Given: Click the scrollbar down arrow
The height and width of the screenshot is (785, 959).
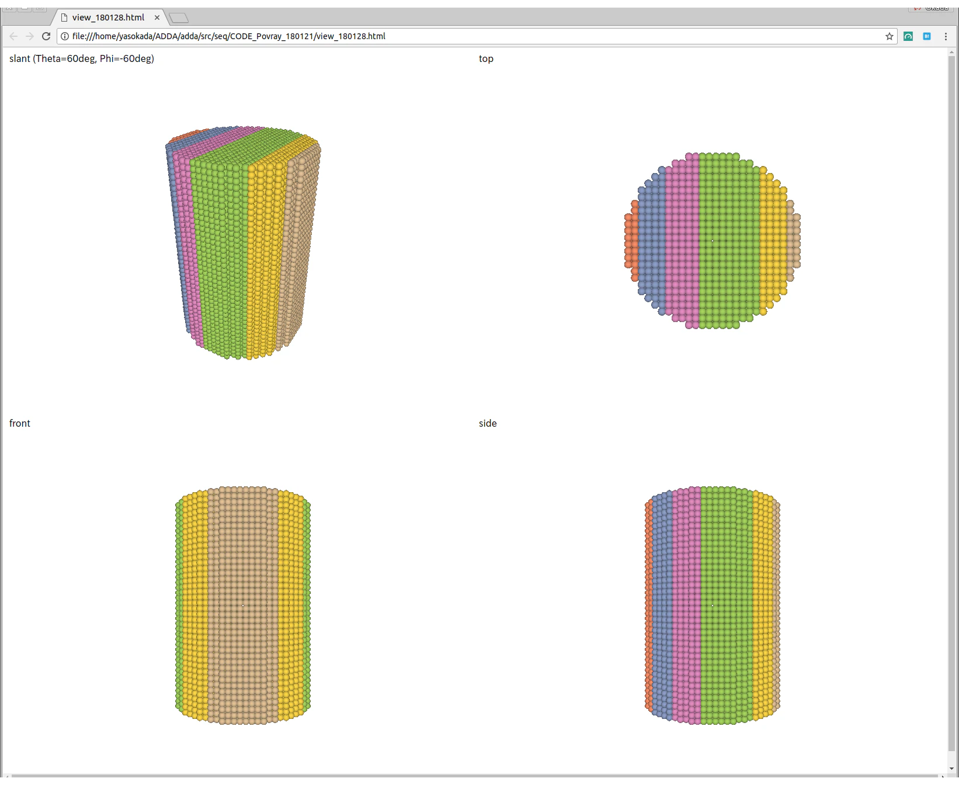Looking at the screenshot, I should click(x=951, y=769).
